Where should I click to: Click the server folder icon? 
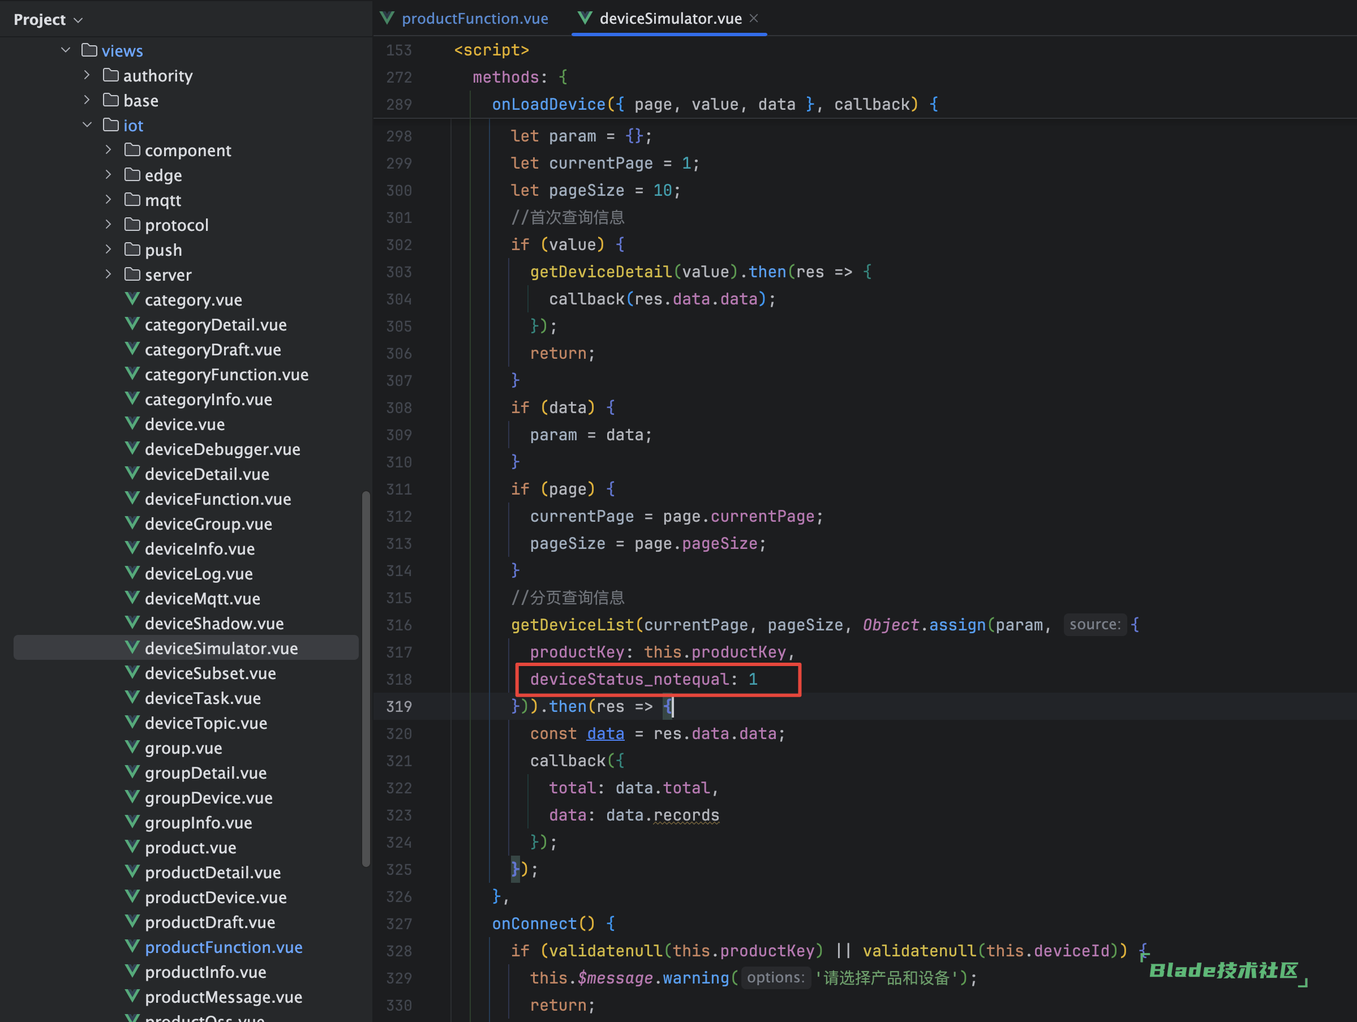coord(132,273)
